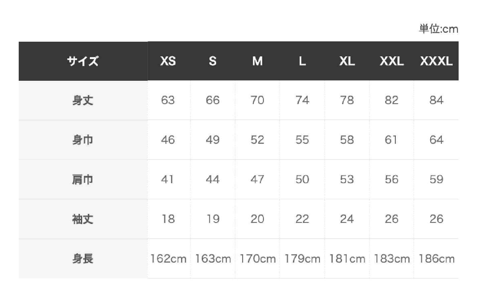Viewport: 483px width, 307px height.
Task: Click the 19 sleeve length cell
Action: [x=213, y=219]
